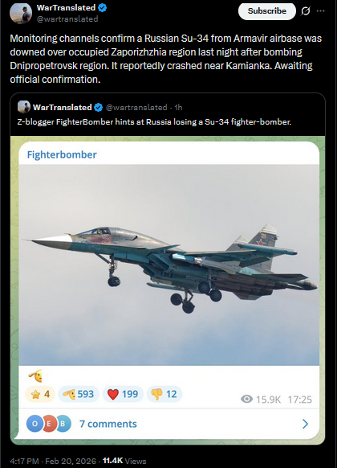Click the Subscribe button

(x=266, y=11)
